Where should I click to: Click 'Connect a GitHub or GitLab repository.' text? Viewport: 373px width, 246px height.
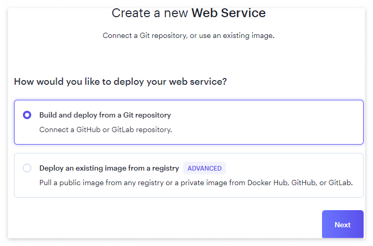coord(106,130)
